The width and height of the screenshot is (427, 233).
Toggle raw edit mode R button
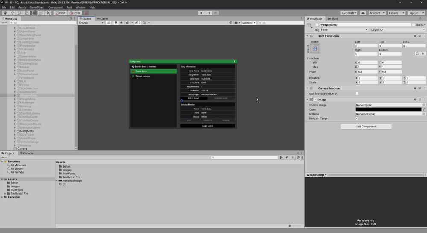coord(423,54)
